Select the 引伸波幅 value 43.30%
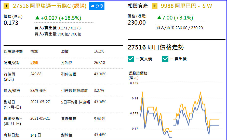 pyautogui.click(x=100, y=74)
